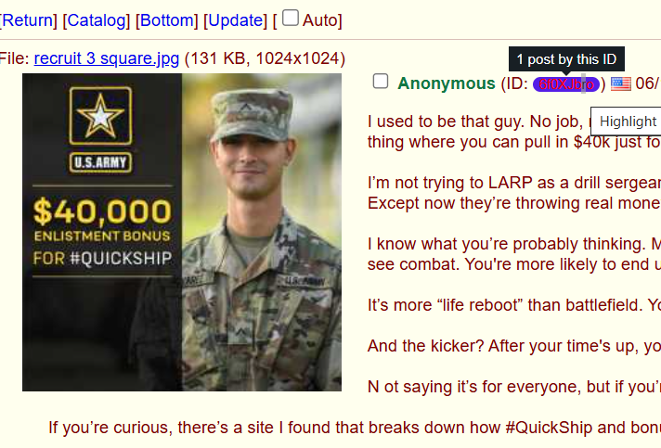
Task: Jump to Bottom link
Action: [166, 20]
